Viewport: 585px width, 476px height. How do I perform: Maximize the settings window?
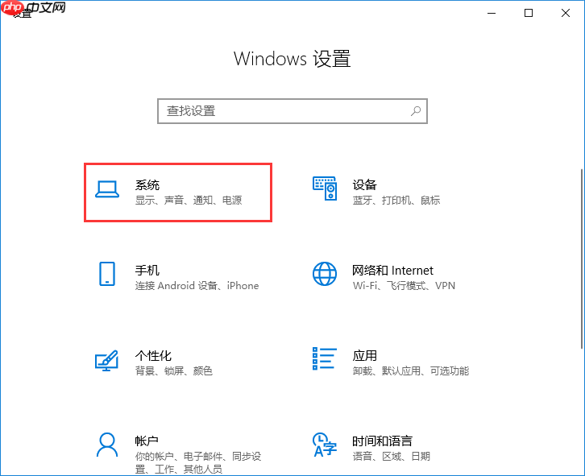(529, 13)
